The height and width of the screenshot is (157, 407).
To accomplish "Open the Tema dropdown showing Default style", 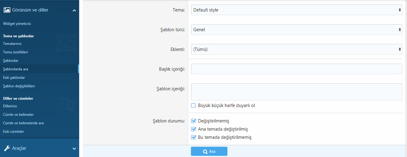I will pyautogui.click(x=297, y=10).
